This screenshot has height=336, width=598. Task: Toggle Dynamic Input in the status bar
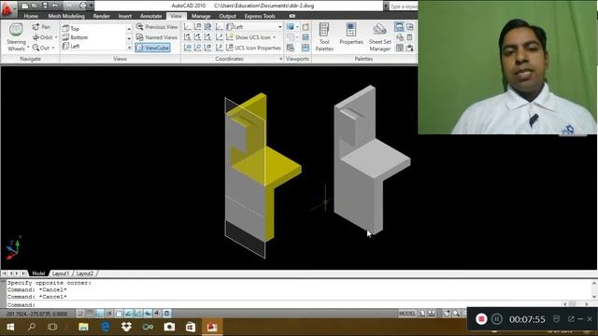point(148,314)
